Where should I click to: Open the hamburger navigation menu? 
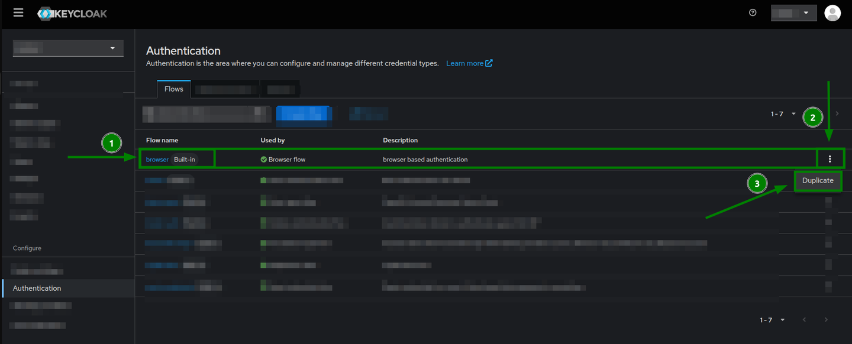coord(18,12)
